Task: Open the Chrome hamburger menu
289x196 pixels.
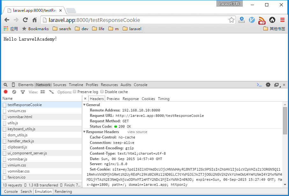Action: pyautogui.click(x=282, y=20)
